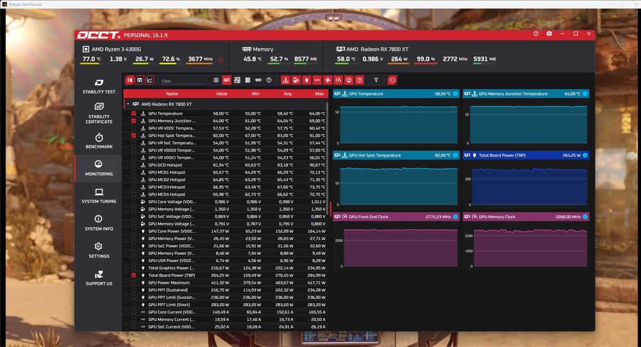Uncheck GPU Temperature graph checkbox
The width and height of the screenshot is (641, 347).
[134, 113]
